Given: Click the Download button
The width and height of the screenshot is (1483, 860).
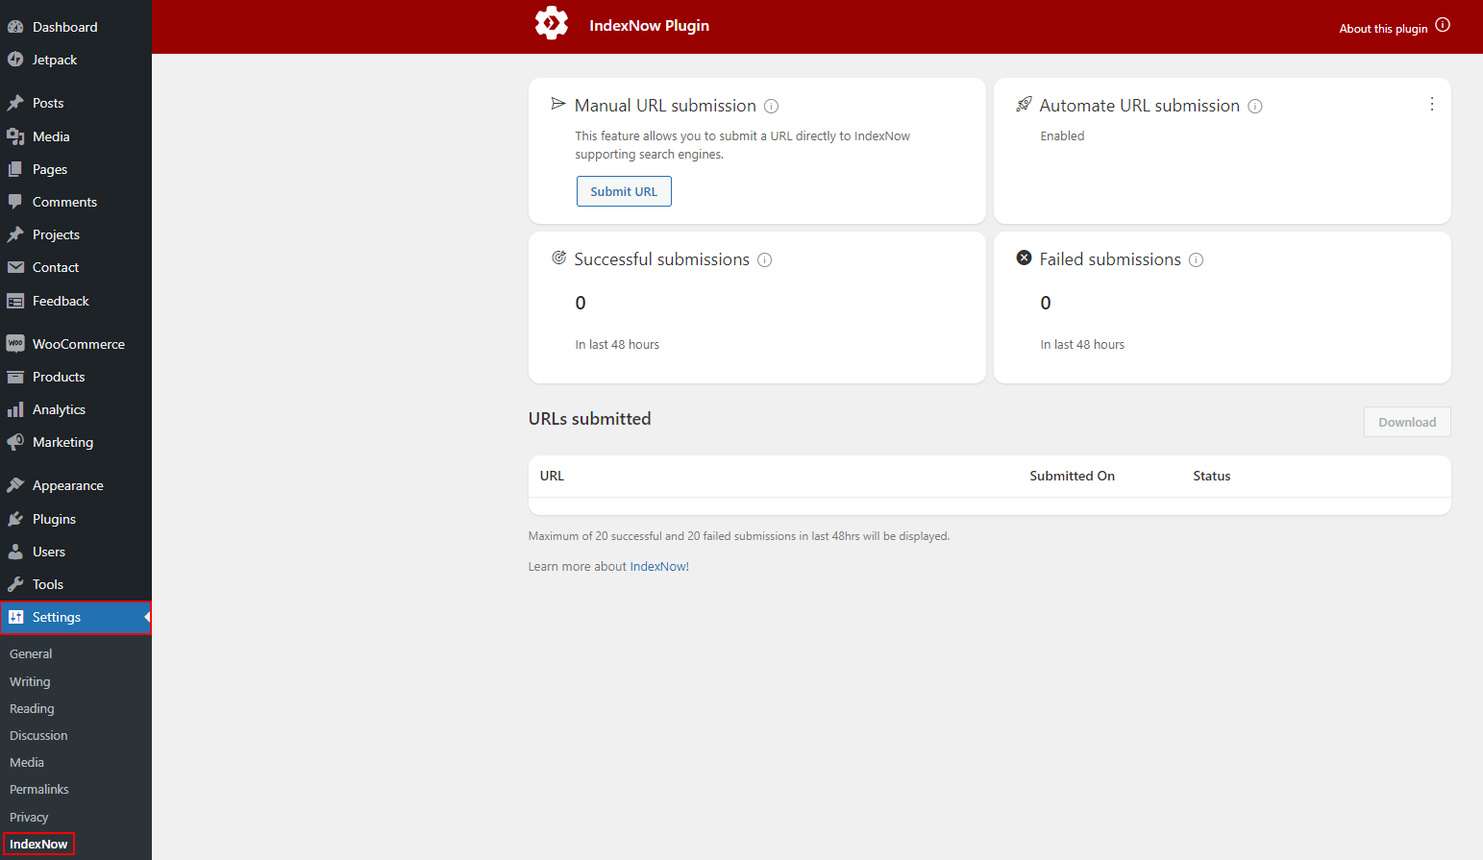Looking at the screenshot, I should 1407,422.
